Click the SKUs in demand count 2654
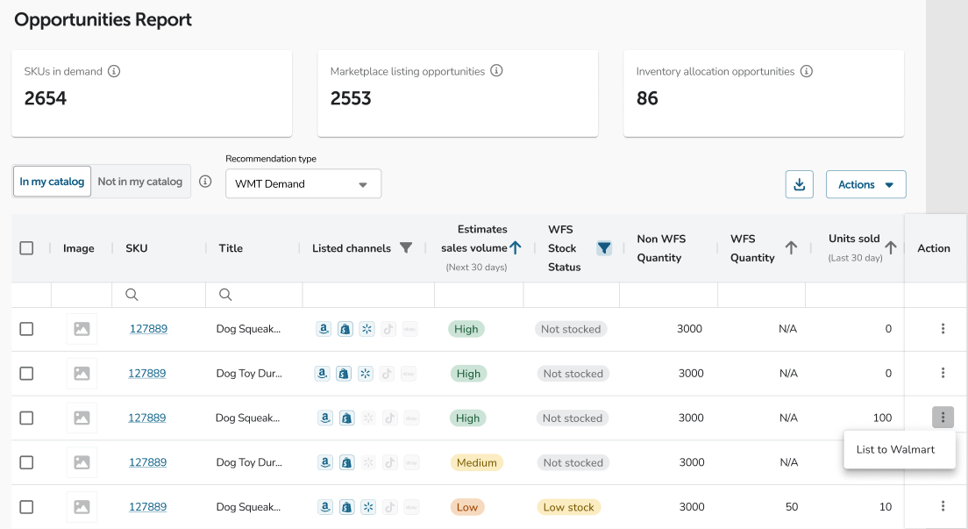Screen dimensions: 968x529 point(45,98)
